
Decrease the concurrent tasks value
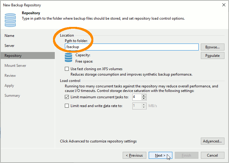144,99
